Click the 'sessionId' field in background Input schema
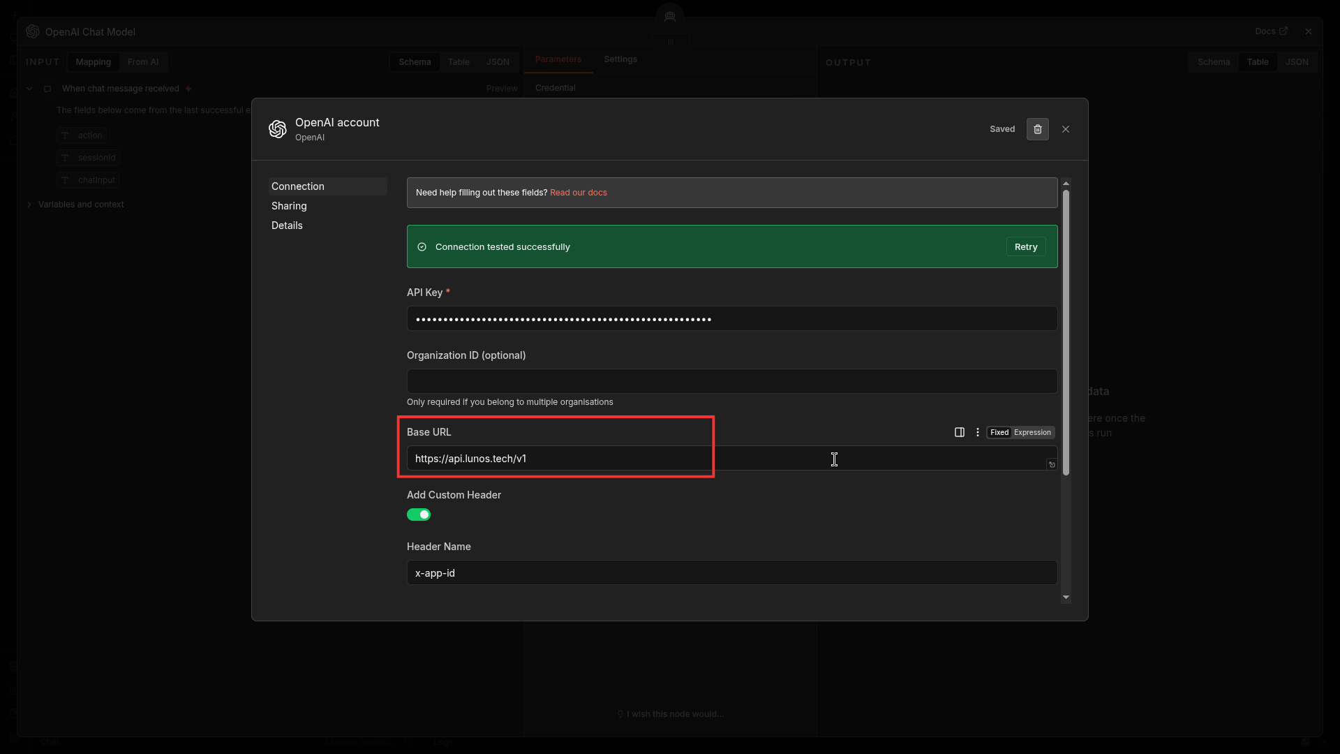1340x754 pixels. point(89,158)
